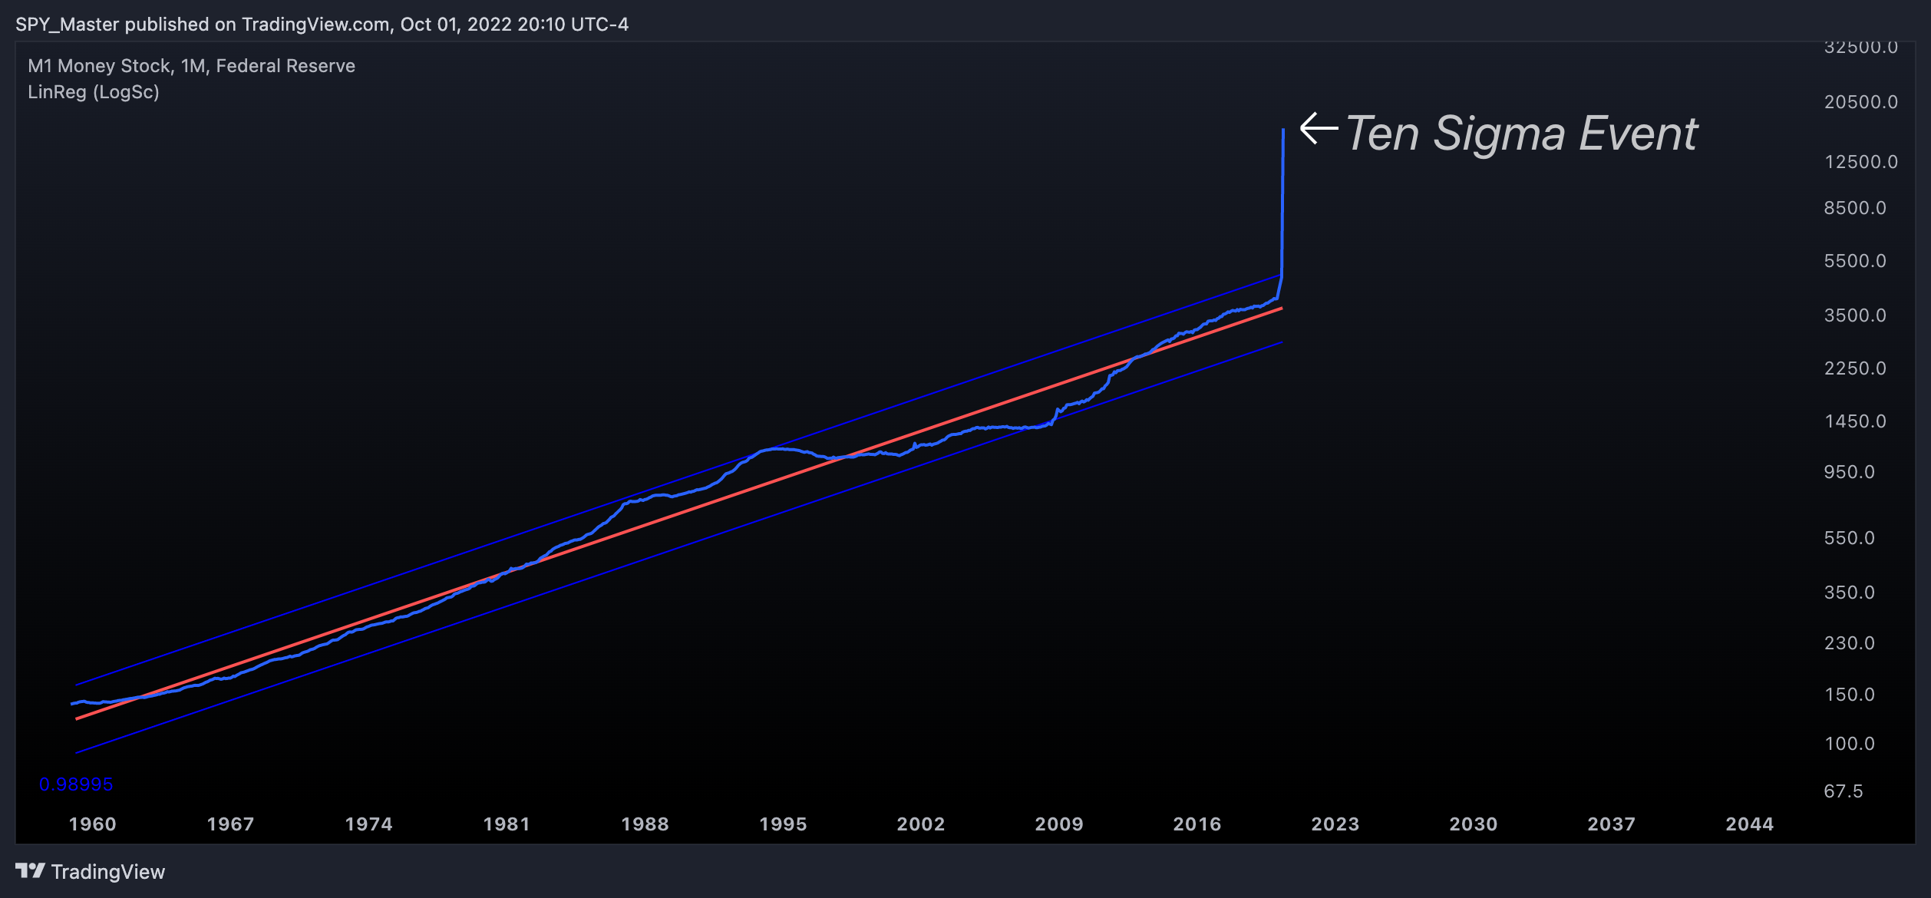Click the 2023 year label

pyautogui.click(x=1335, y=824)
